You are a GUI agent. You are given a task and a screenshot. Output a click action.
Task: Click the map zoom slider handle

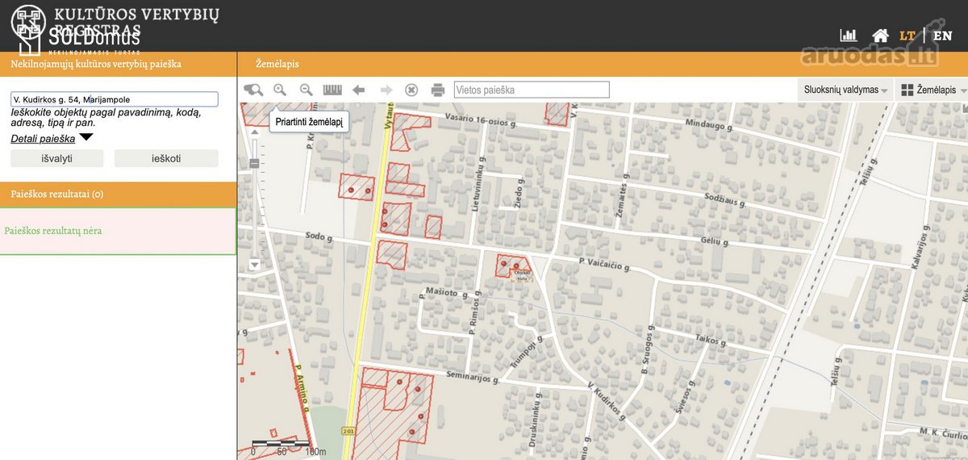pyautogui.click(x=255, y=163)
